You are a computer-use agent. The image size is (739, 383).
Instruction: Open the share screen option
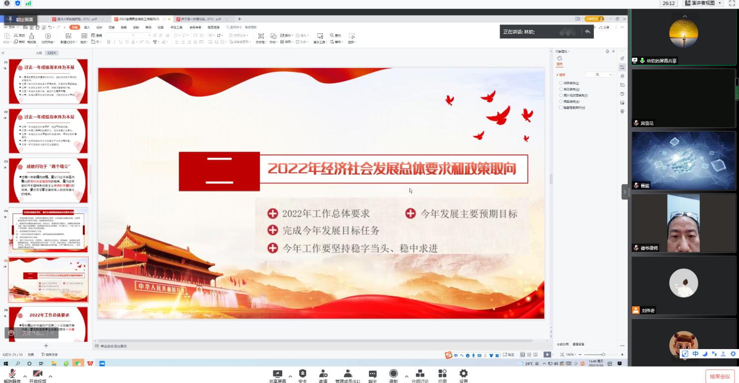coord(278,374)
